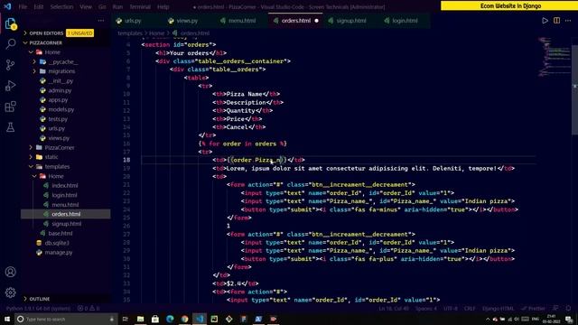Open Windows notification center
The image size is (578, 325).
pyautogui.click(x=569, y=319)
